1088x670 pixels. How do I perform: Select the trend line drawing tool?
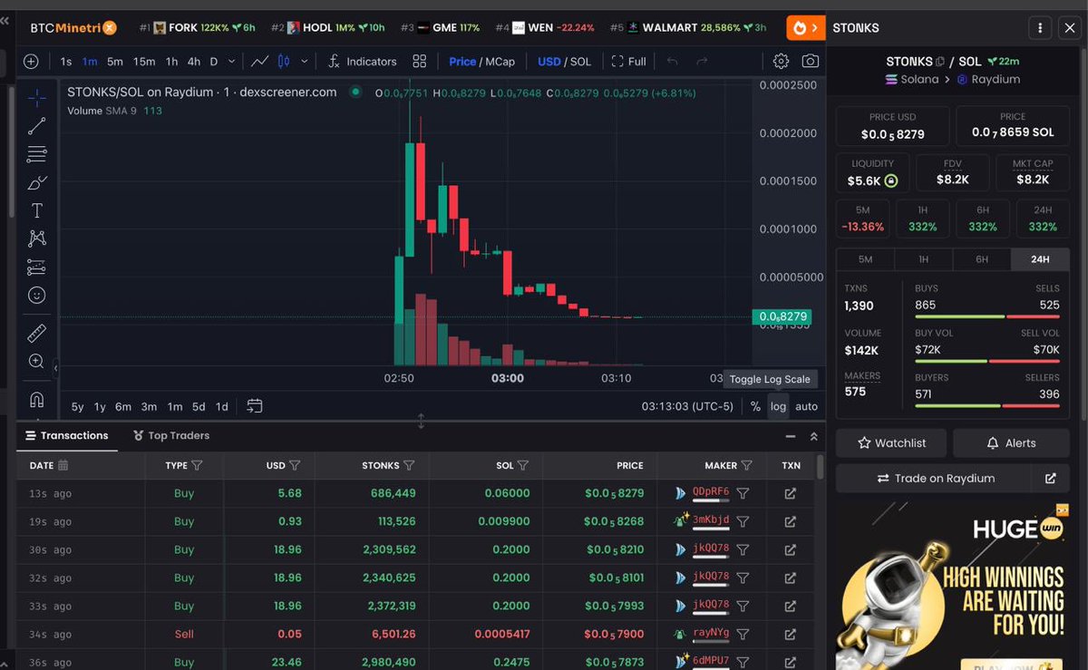click(x=36, y=126)
